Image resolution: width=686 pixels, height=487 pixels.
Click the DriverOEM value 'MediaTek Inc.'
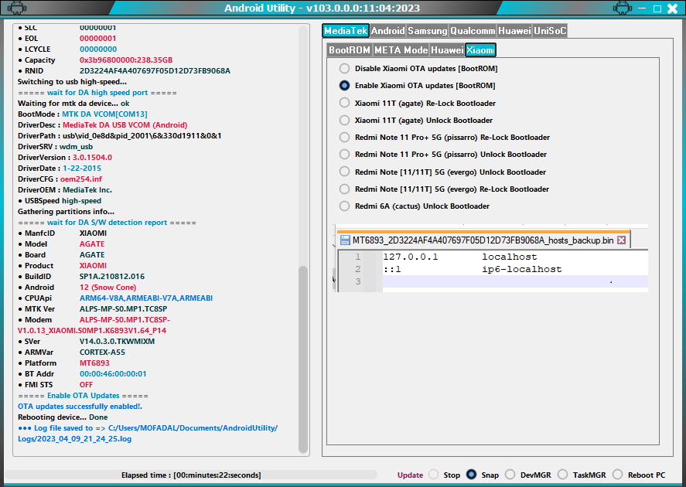coord(87,190)
